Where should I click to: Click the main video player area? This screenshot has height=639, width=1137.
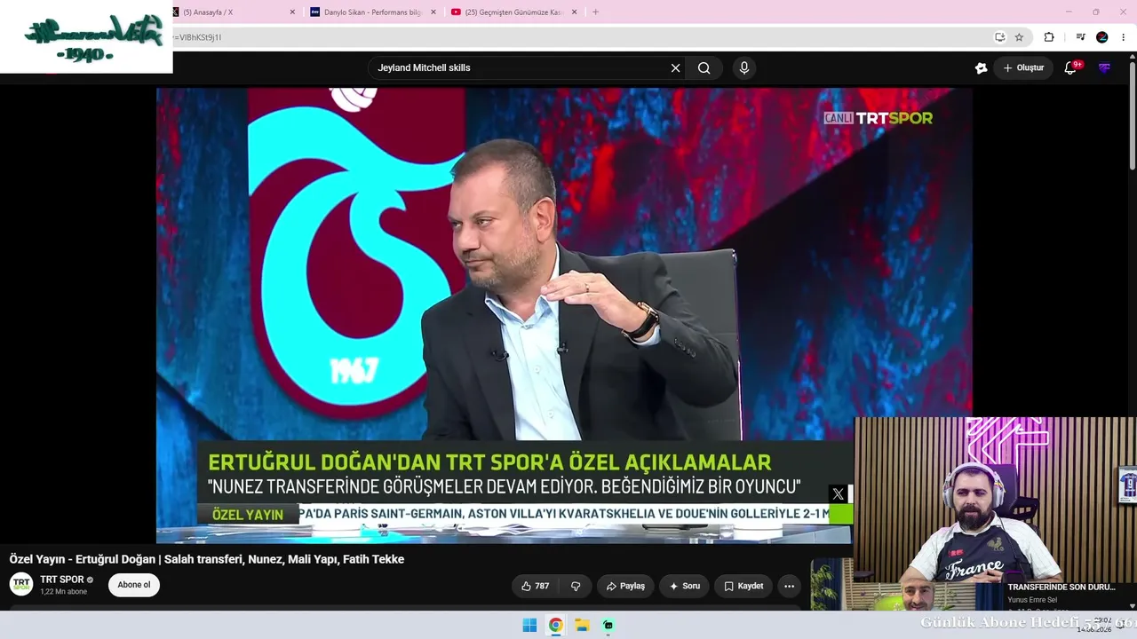pyautogui.click(x=564, y=315)
